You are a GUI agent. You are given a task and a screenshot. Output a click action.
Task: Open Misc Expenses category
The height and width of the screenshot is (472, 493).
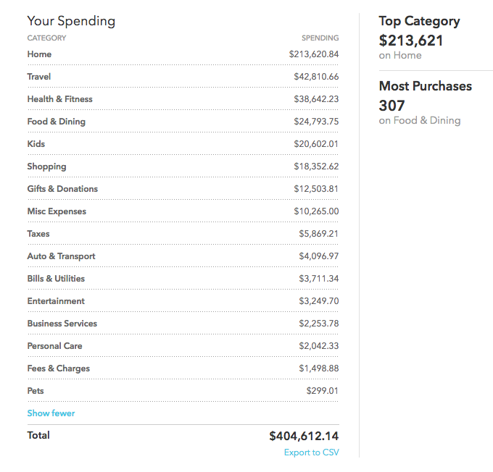(57, 211)
